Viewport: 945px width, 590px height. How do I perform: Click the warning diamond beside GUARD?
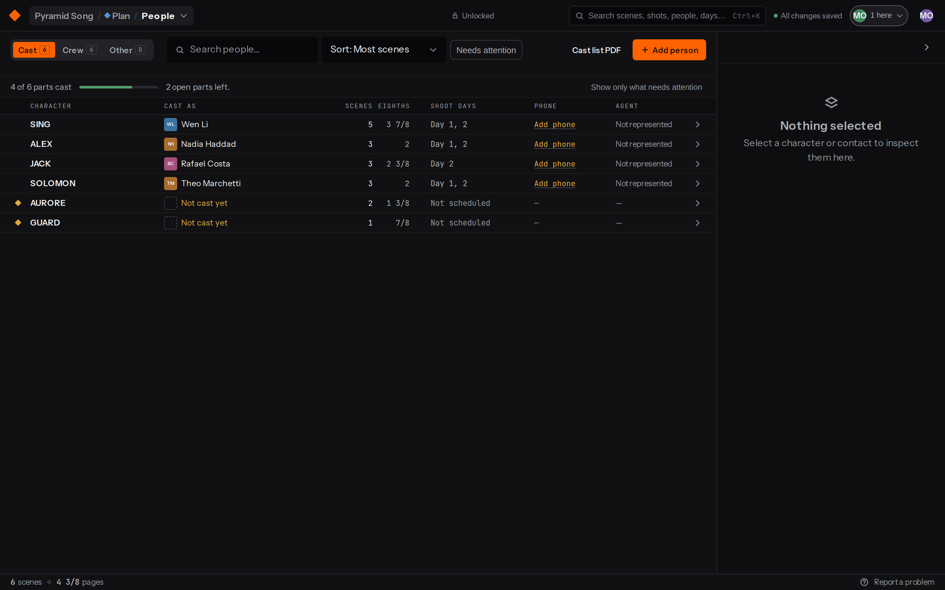18,223
